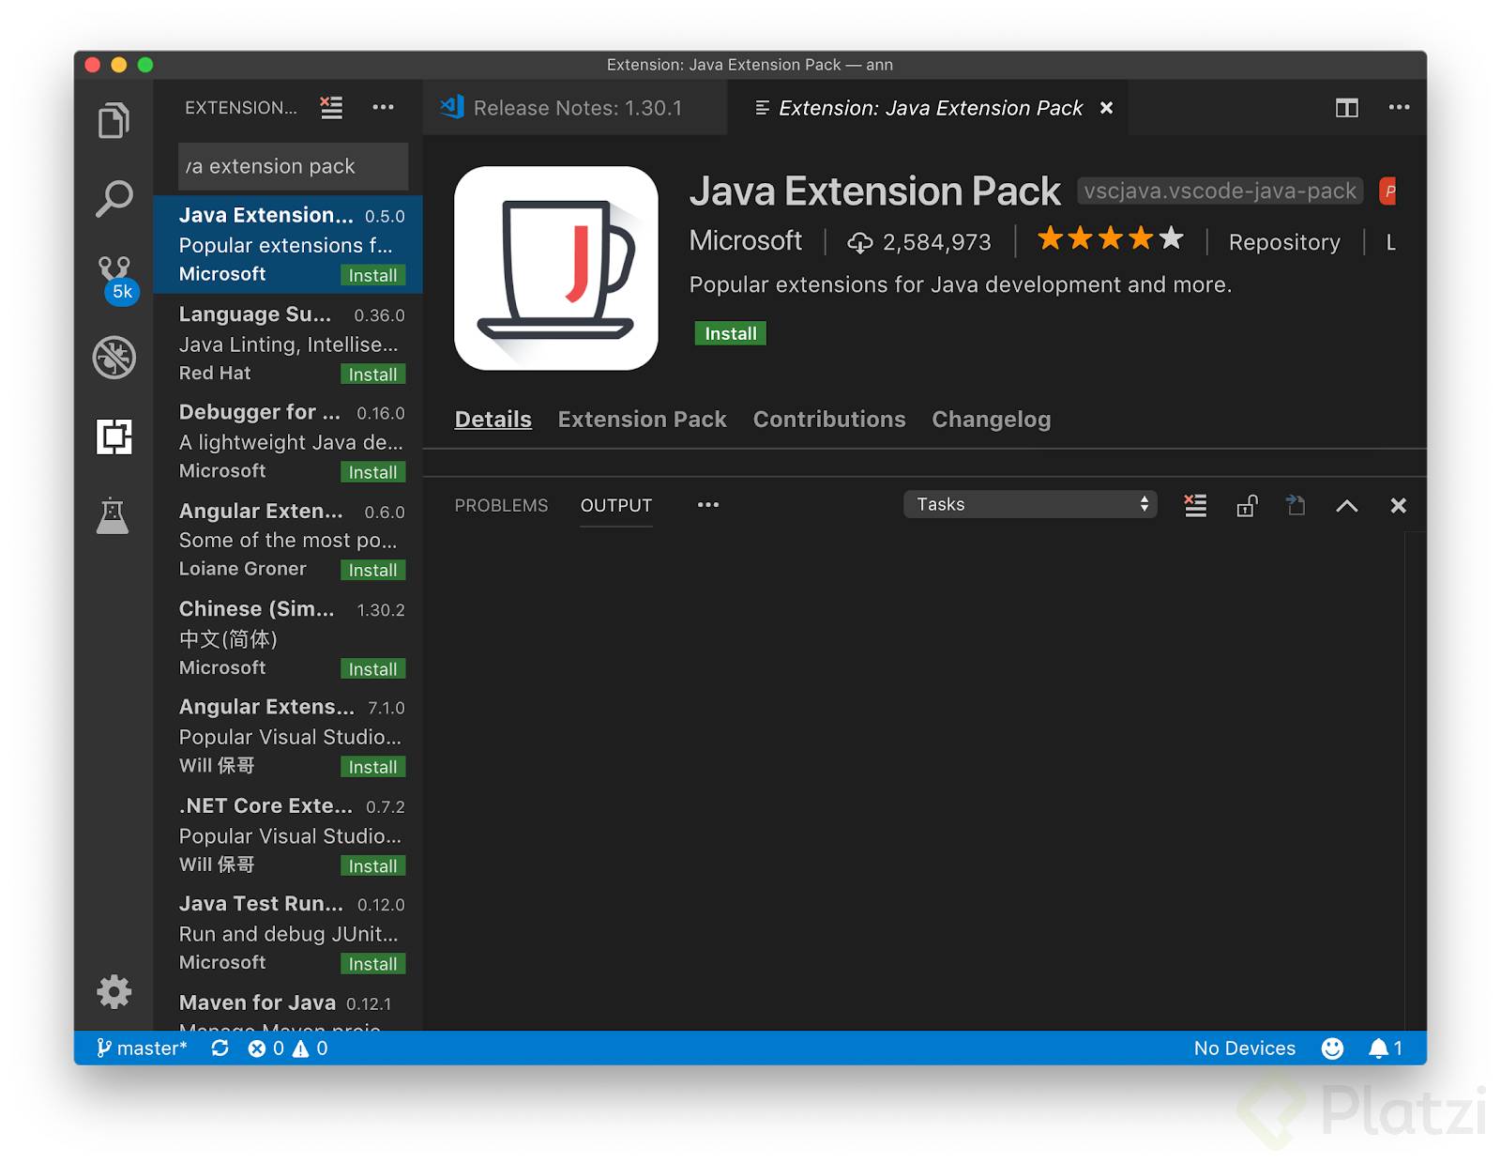This screenshot has height=1163, width=1501.
Task: Select the PROBLEMS tab
Action: tap(501, 505)
